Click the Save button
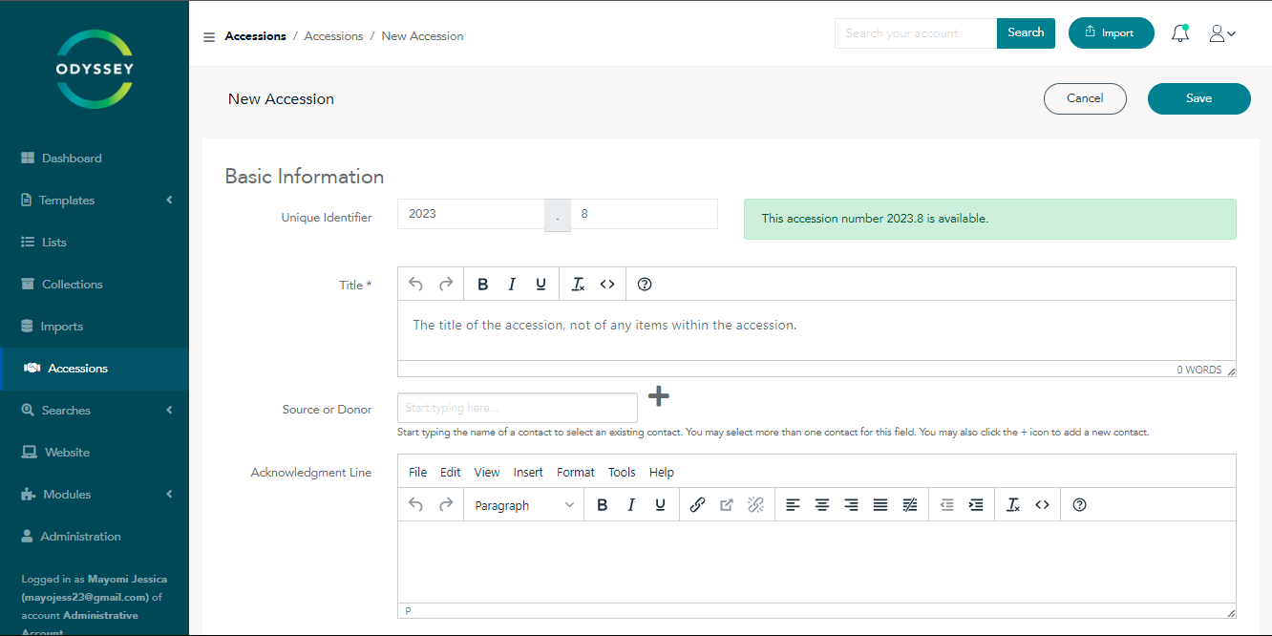The width and height of the screenshot is (1272, 636). (1199, 98)
